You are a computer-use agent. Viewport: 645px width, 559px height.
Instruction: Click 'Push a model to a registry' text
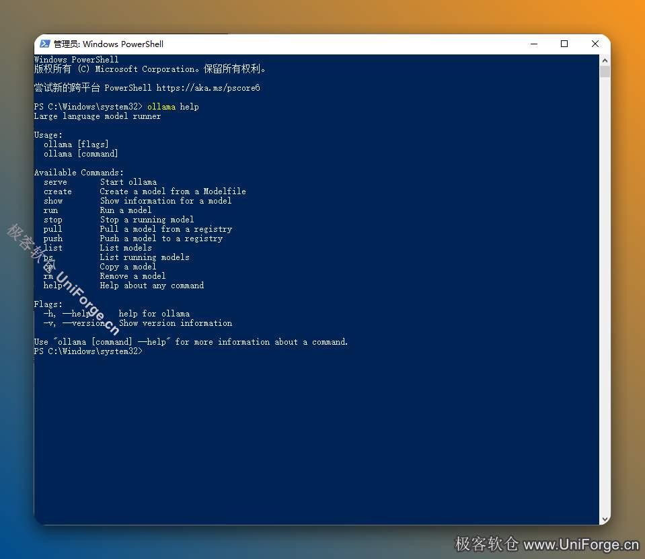pyautogui.click(x=161, y=239)
